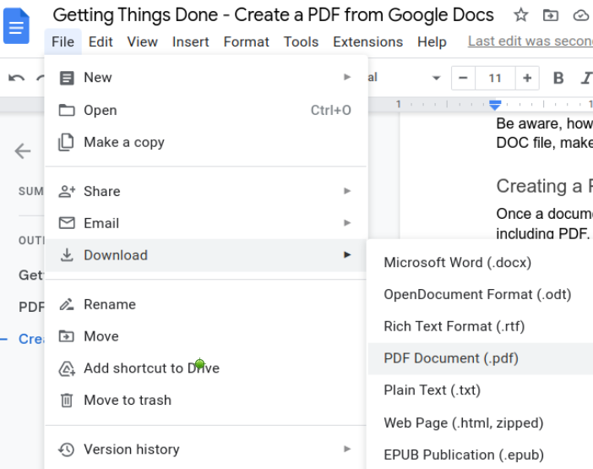Choose Make a copy
Image resolution: width=593 pixels, height=469 pixels.
click(x=206, y=142)
